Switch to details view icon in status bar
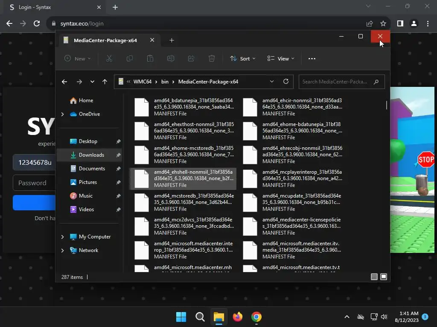Viewport: 437px width, 327px height. (374, 277)
